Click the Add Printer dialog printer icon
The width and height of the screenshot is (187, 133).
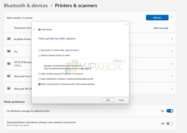(x=39, y=29)
